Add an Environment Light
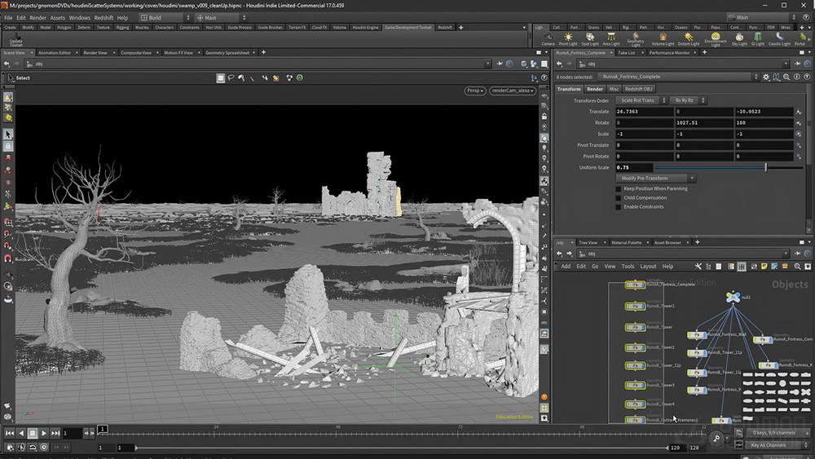The height and width of the screenshot is (459, 815). (716, 39)
